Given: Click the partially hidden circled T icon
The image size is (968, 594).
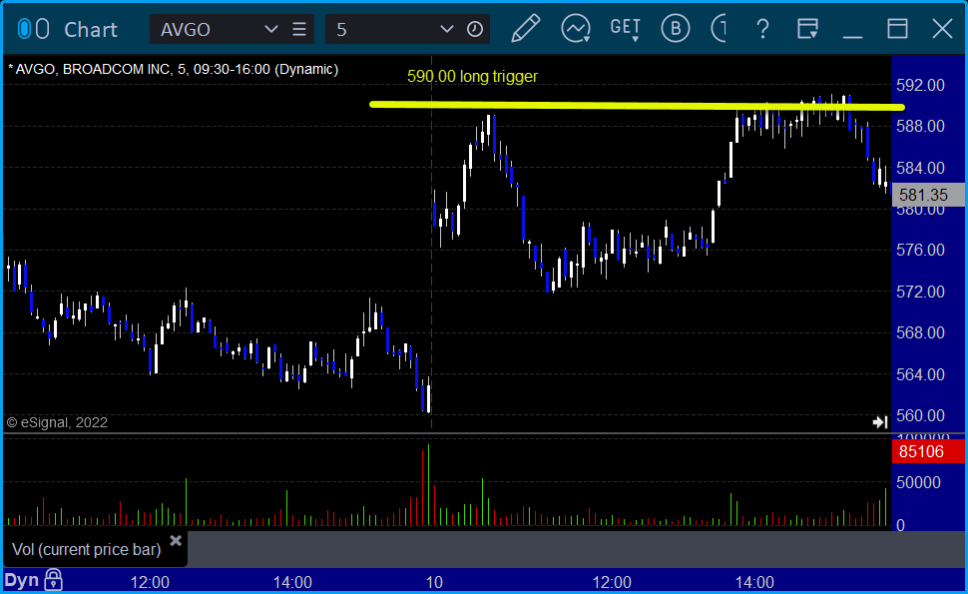Looking at the screenshot, I should tap(720, 29).
